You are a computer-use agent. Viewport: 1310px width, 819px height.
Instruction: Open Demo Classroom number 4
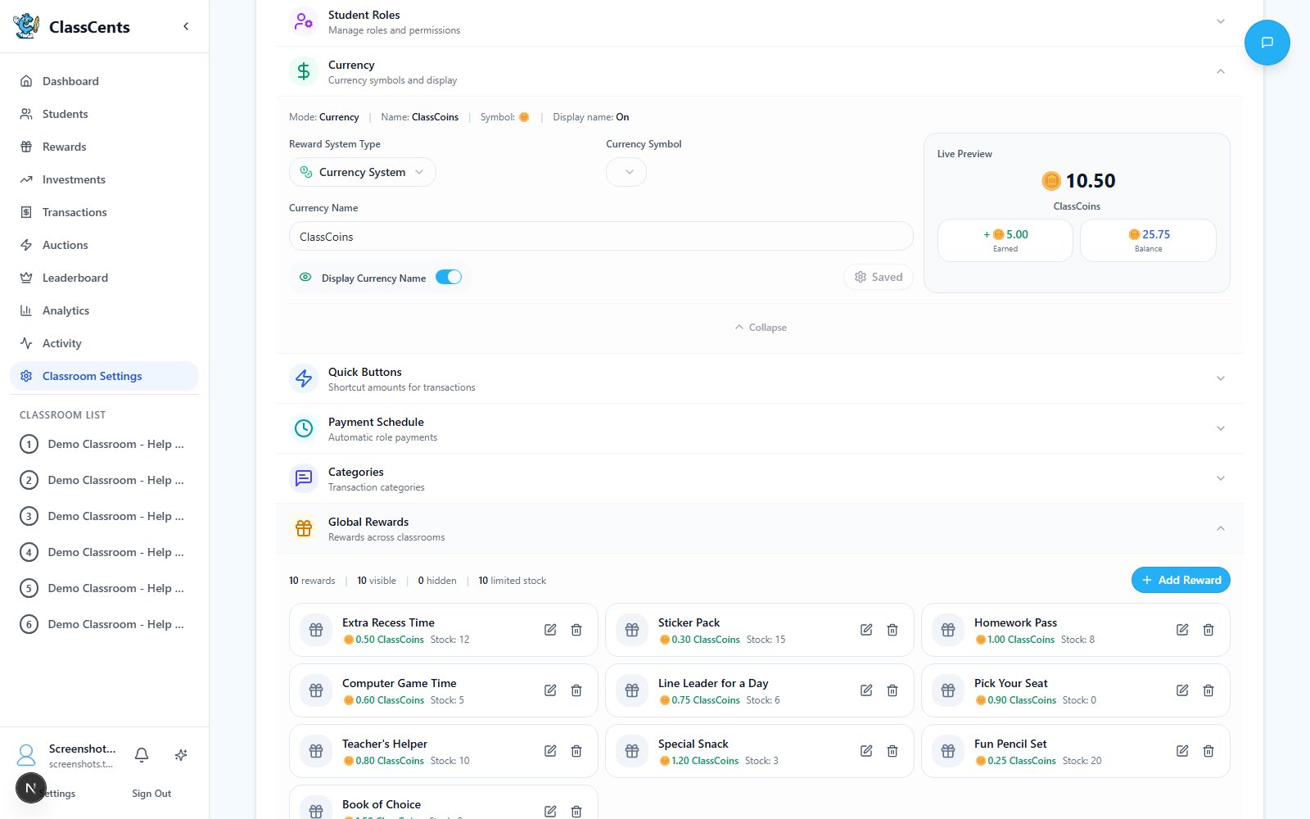tap(104, 552)
